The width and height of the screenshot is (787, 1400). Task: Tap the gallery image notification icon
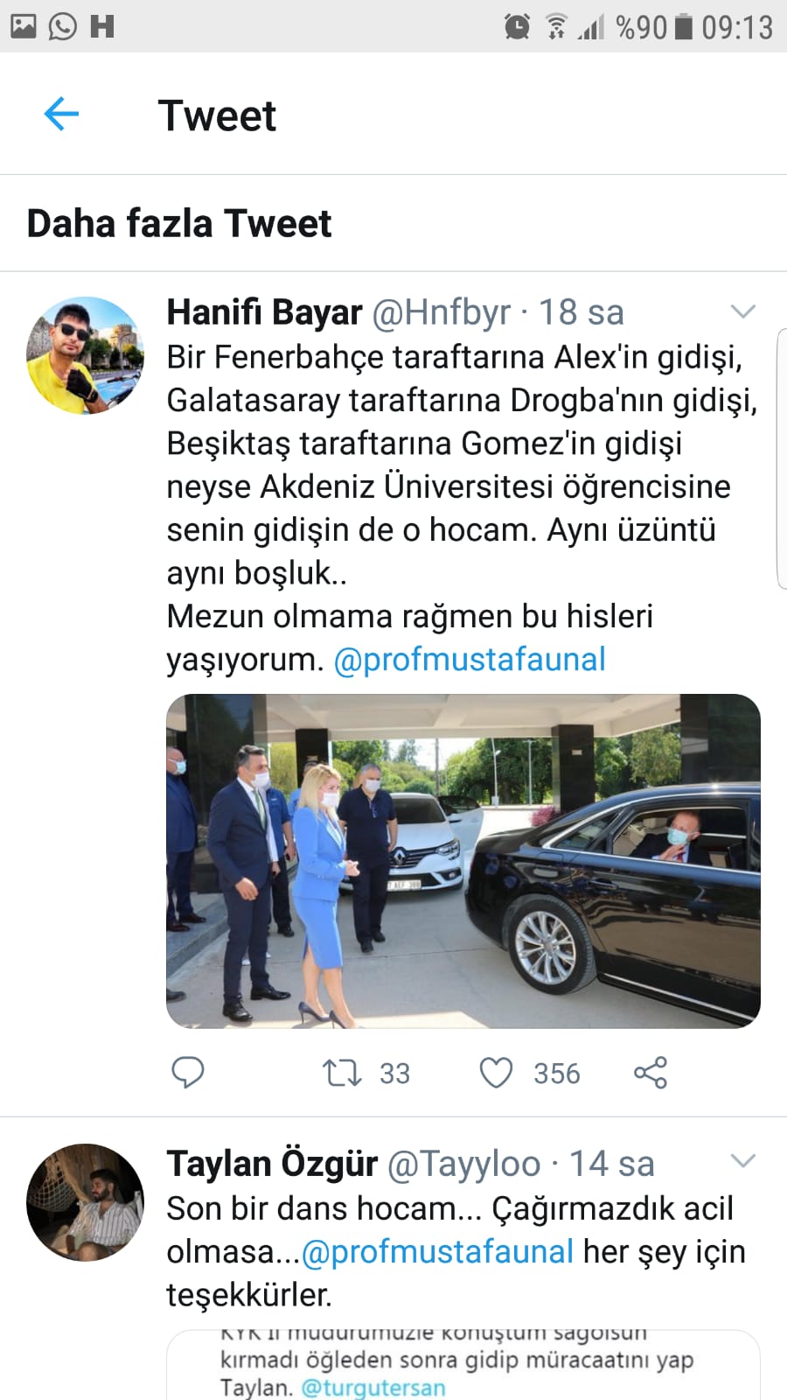pos(24,26)
